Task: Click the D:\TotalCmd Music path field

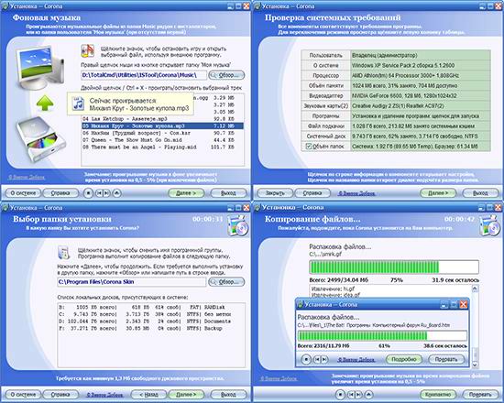Action: click(144, 75)
